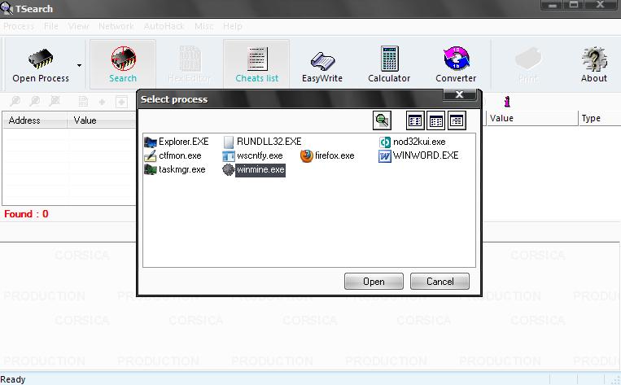Open the Converter tool

coord(456,64)
